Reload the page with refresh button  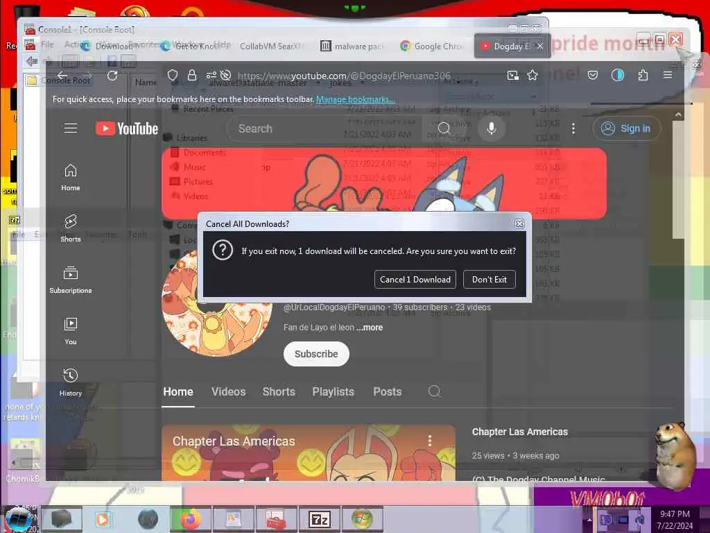pos(112,75)
